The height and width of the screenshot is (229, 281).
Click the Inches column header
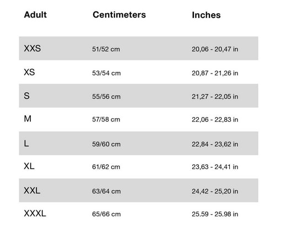(206, 15)
